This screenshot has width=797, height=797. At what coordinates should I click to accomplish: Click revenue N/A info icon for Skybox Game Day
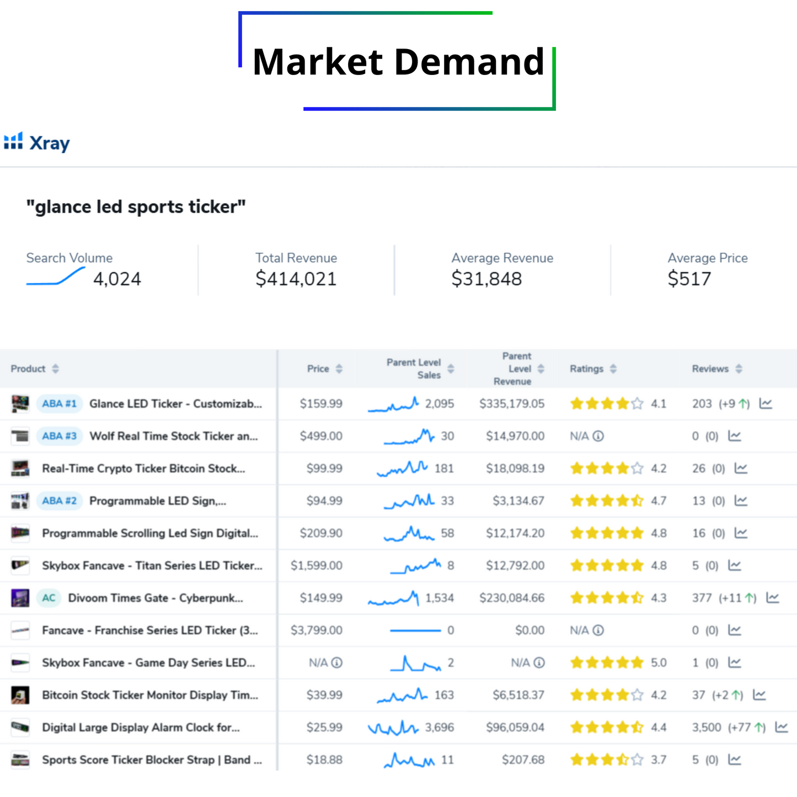click(x=539, y=662)
